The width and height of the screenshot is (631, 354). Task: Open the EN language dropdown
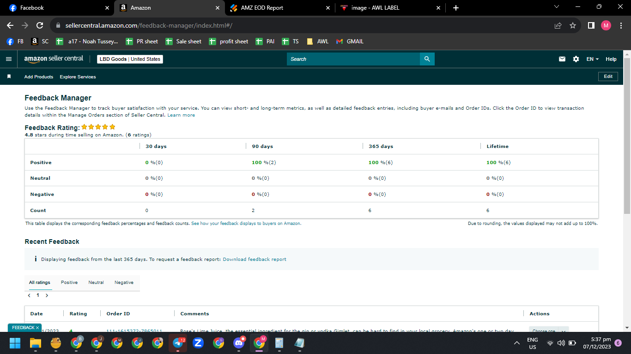(592, 59)
